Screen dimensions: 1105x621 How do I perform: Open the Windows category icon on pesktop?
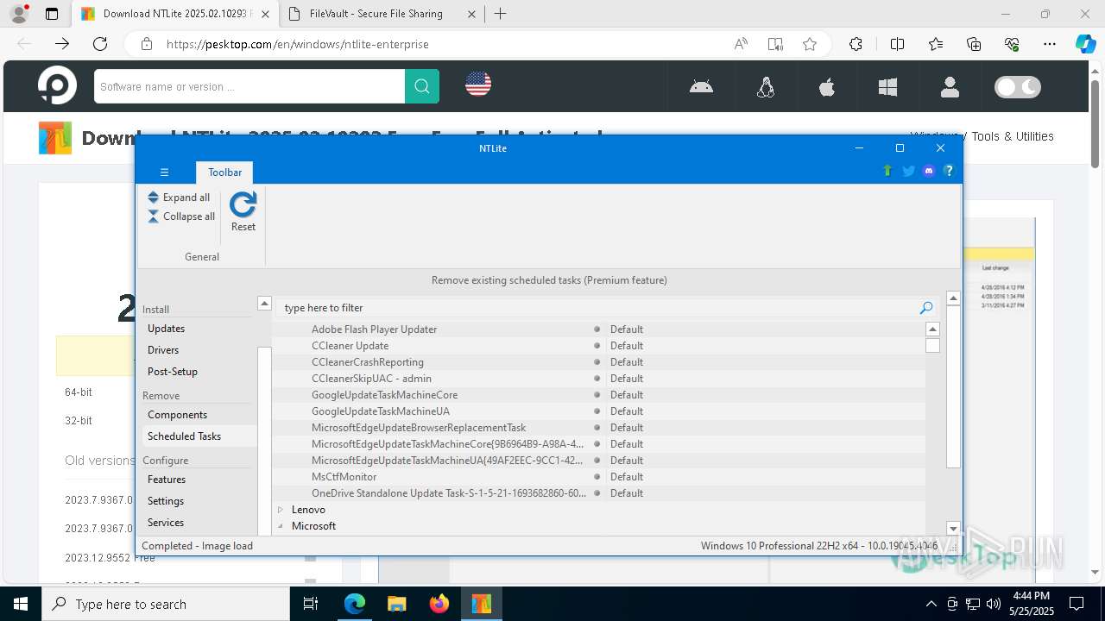tap(887, 86)
